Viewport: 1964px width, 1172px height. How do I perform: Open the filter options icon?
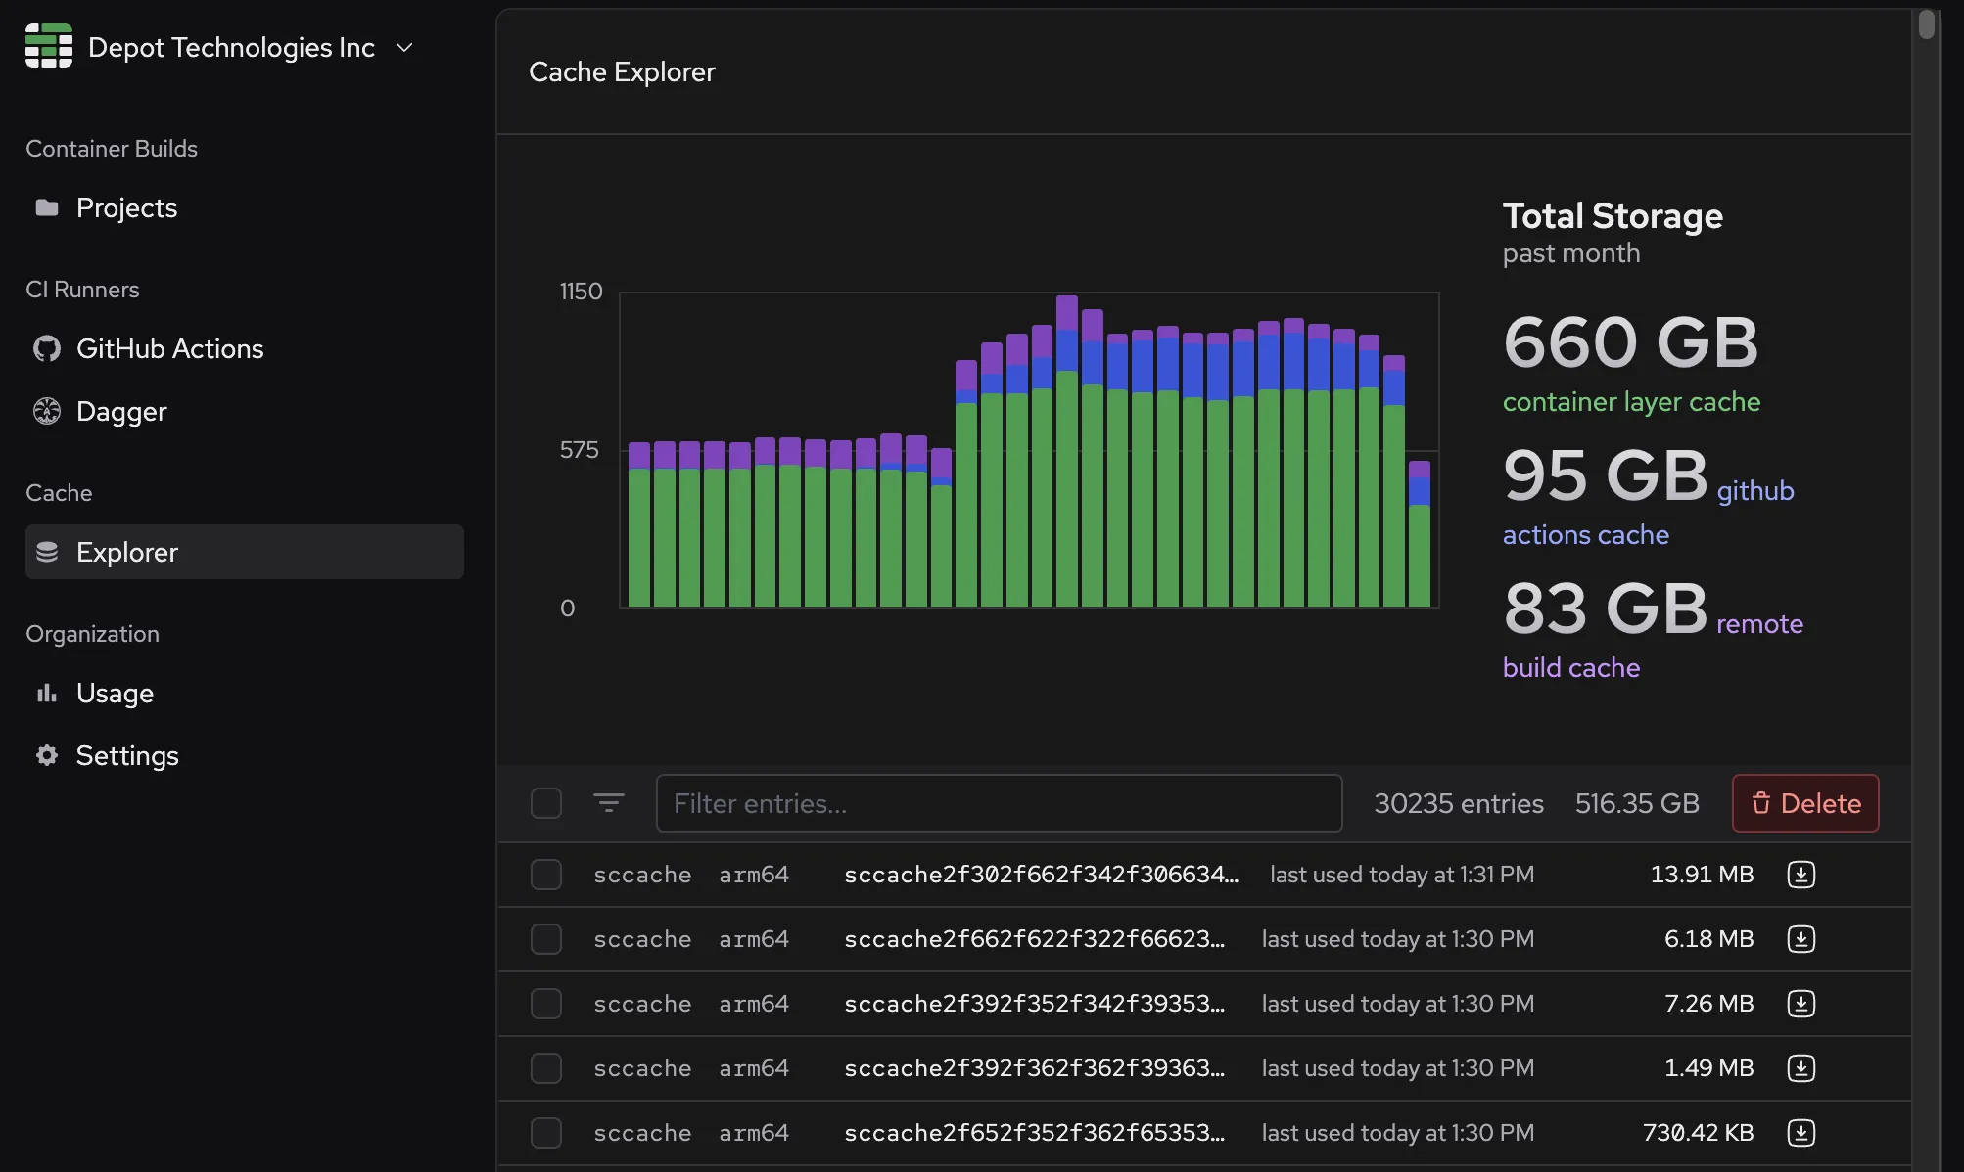click(x=608, y=803)
